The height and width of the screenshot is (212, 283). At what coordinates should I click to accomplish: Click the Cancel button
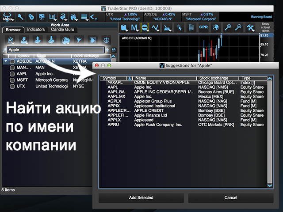point(231,198)
